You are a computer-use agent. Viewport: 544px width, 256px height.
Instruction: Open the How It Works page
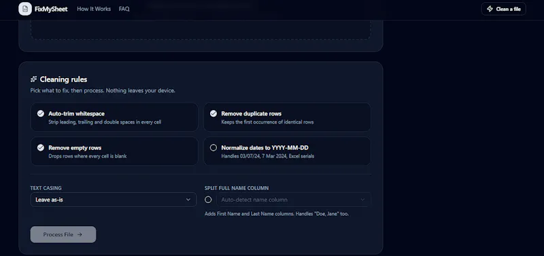click(94, 9)
